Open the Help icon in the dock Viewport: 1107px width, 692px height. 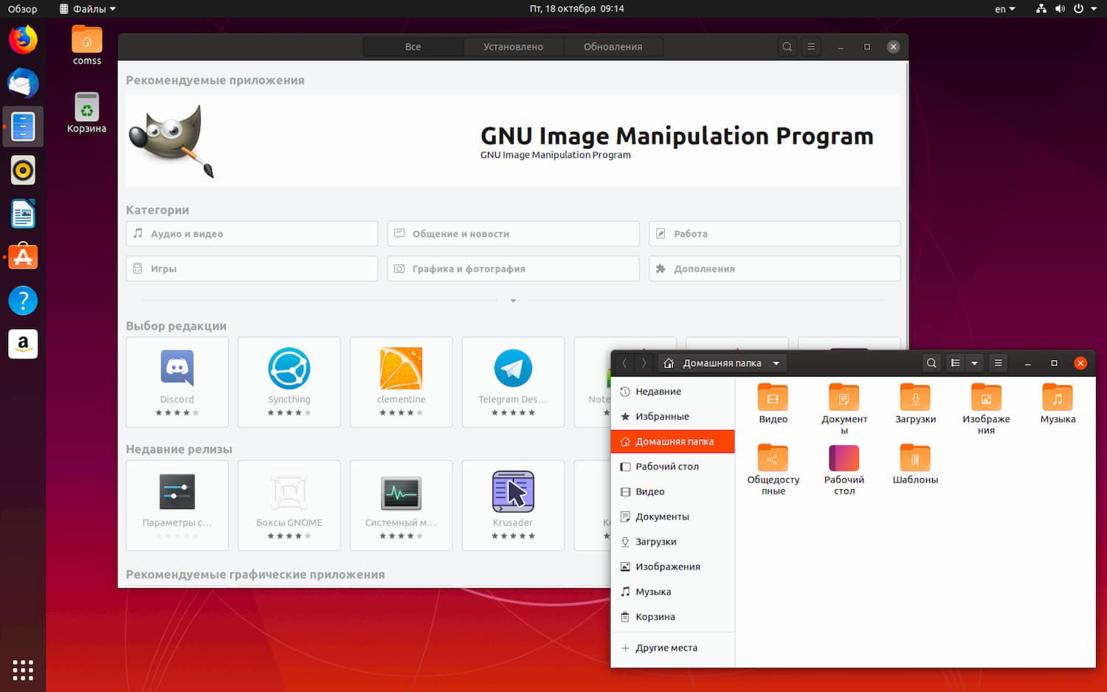click(23, 300)
